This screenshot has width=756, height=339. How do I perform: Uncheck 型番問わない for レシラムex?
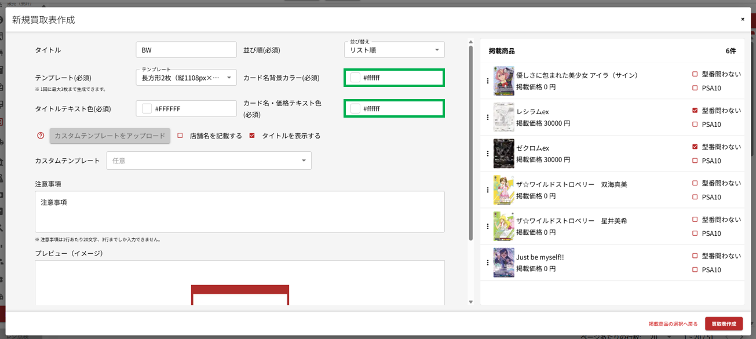(x=695, y=110)
